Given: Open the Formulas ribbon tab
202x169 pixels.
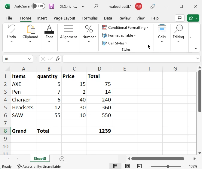Looking at the screenshot, I should (90, 18).
